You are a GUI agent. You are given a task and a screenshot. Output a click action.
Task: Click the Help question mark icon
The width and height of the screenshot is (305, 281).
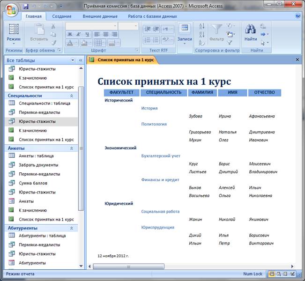coord(298,16)
